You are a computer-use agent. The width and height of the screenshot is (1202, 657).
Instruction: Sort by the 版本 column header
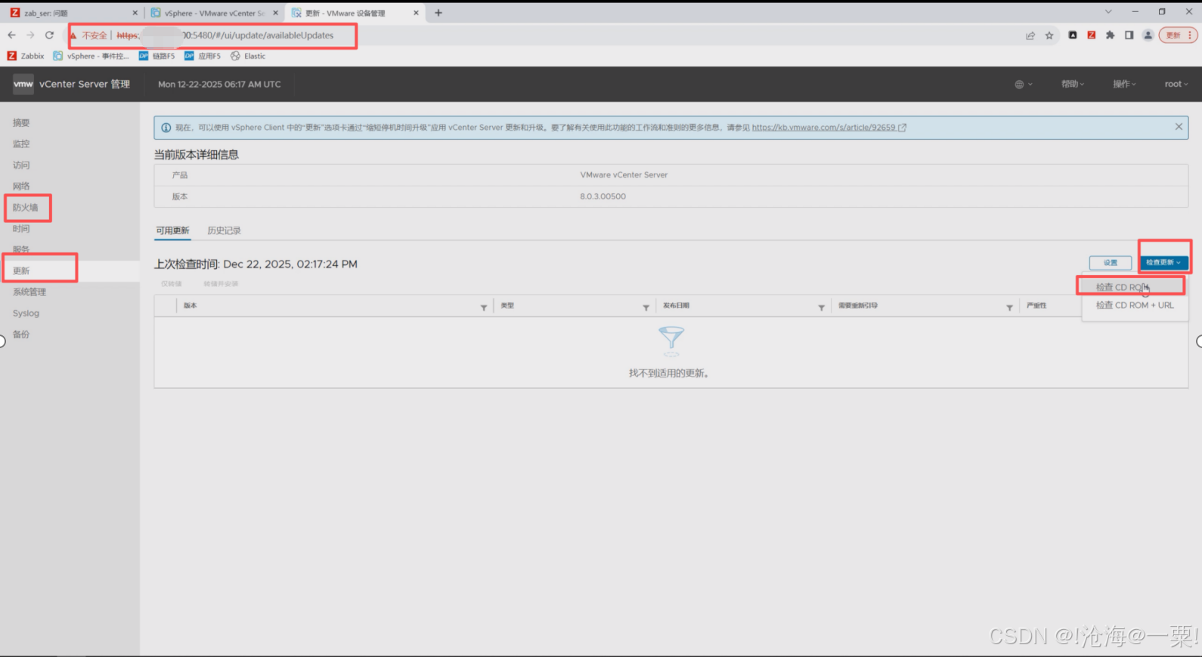[x=191, y=306]
